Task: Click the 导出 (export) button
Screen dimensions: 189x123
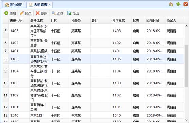Action: click(x=73, y=13)
